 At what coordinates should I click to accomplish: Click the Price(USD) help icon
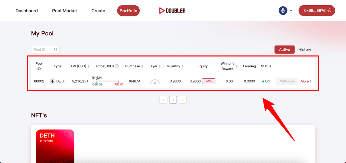pyautogui.click(x=117, y=66)
